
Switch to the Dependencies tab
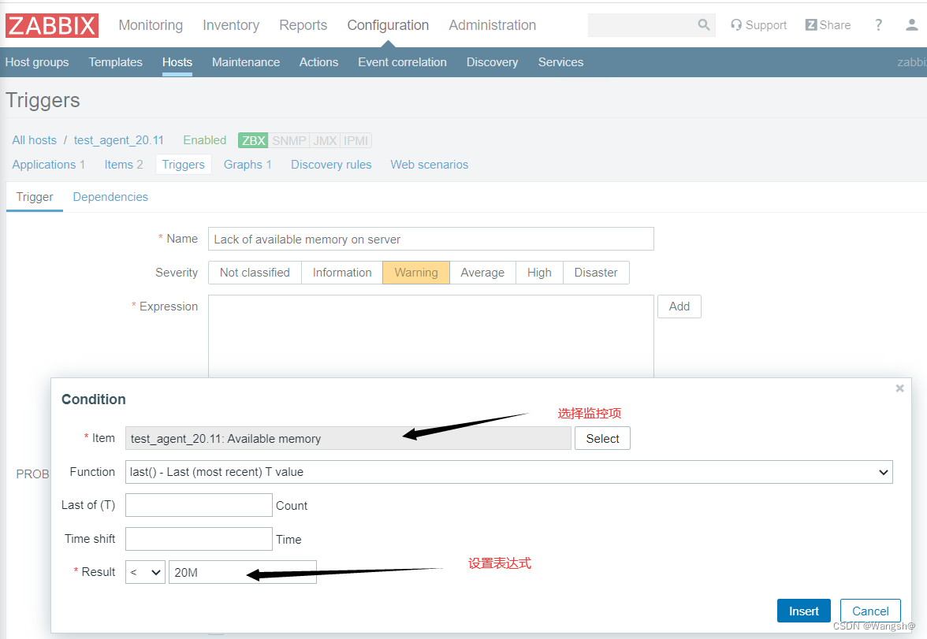coord(110,197)
